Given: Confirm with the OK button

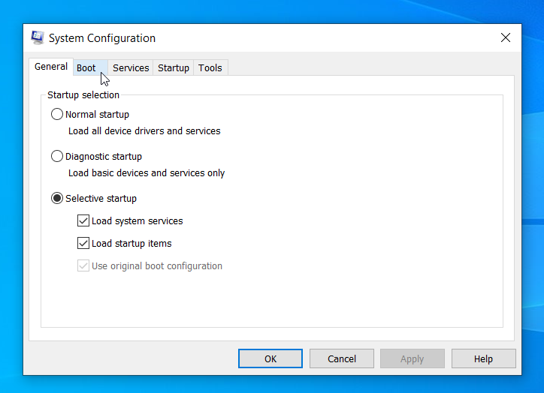Looking at the screenshot, I should click(x=270, y=358).
